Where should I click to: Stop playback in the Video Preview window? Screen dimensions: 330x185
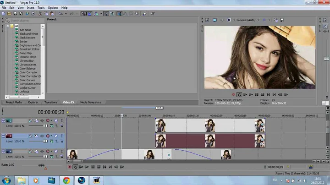263,95
